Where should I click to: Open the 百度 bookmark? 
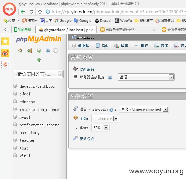(x=46, y=21)
